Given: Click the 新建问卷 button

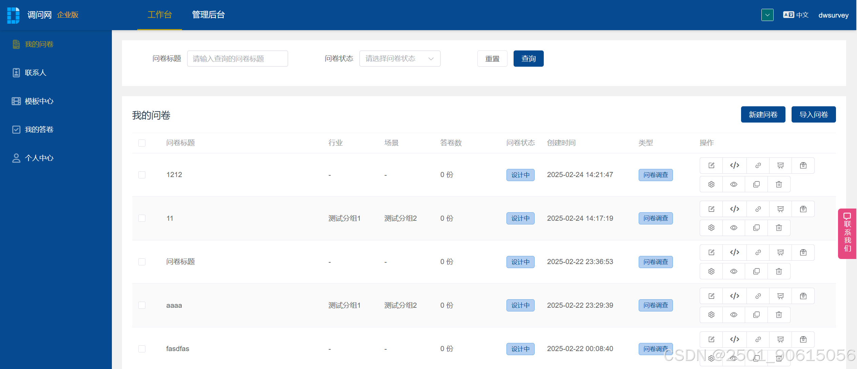Looking at the screenshot, I should coord(763,114).
